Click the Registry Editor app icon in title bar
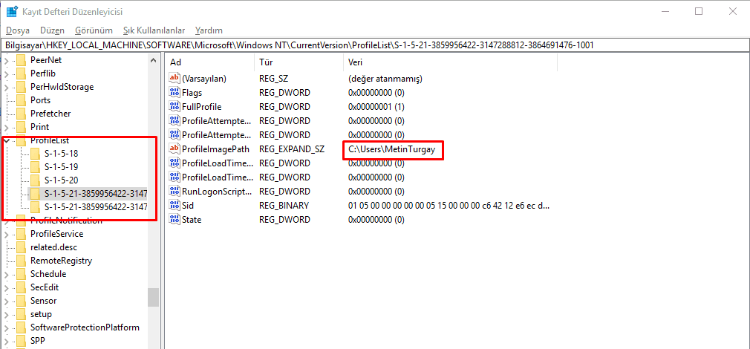 pyautogui.click(x=13, y=12)
